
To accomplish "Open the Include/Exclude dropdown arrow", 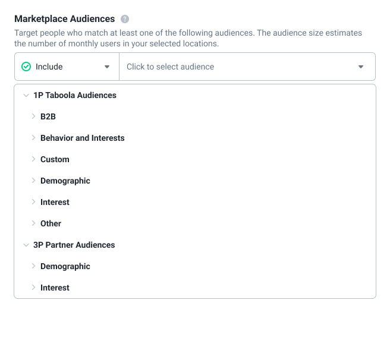I will [107, 67].
